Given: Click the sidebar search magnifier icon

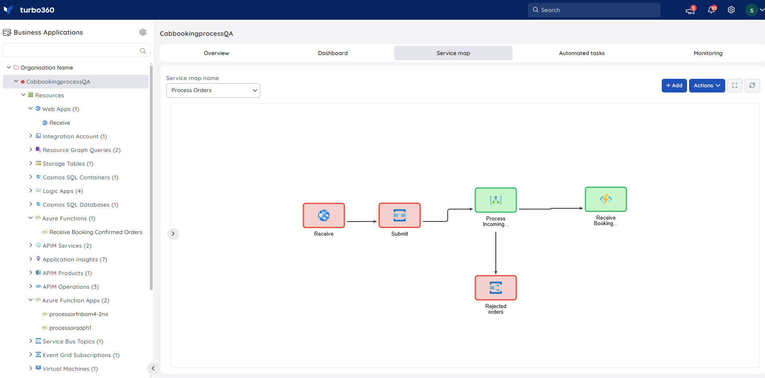Looking at the screenshot, I should click(143, 51).
